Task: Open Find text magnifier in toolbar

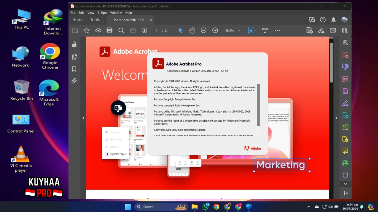Action: click(x=121, y=30)
